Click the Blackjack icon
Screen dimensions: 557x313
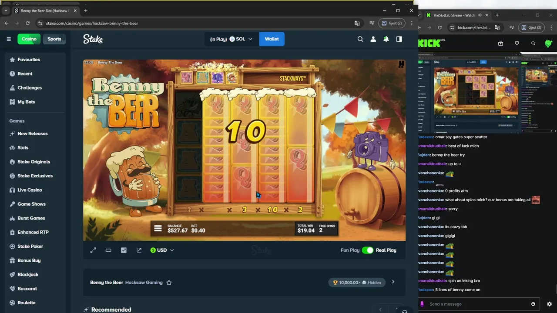coord(12,274)
